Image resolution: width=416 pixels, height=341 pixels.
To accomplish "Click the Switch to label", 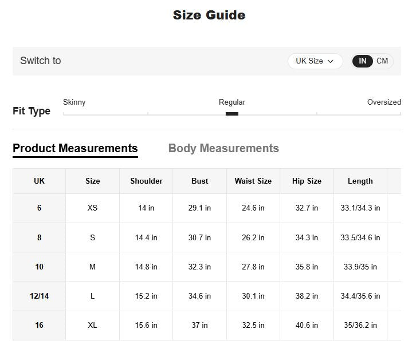I will [40, 61].
